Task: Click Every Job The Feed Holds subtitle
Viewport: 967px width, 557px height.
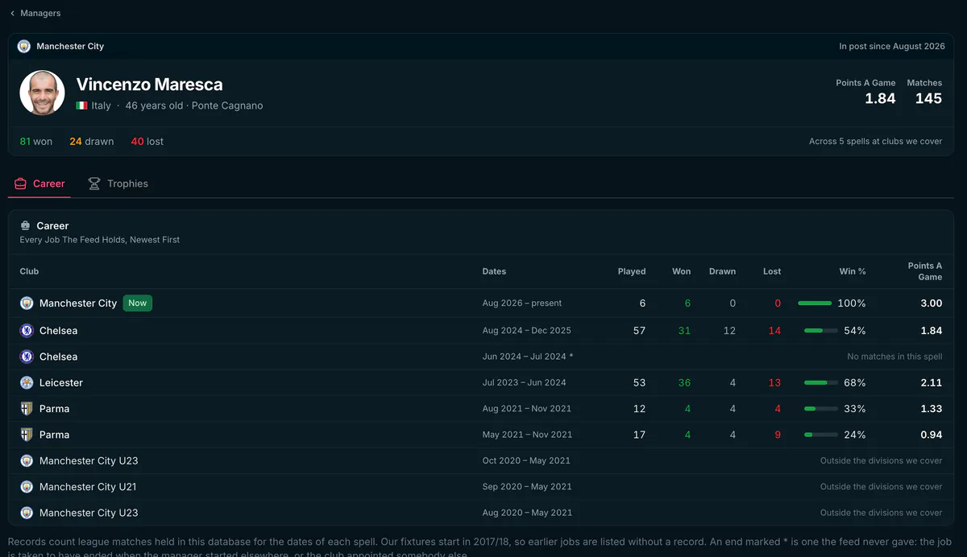Action: (x=100, y=240)
